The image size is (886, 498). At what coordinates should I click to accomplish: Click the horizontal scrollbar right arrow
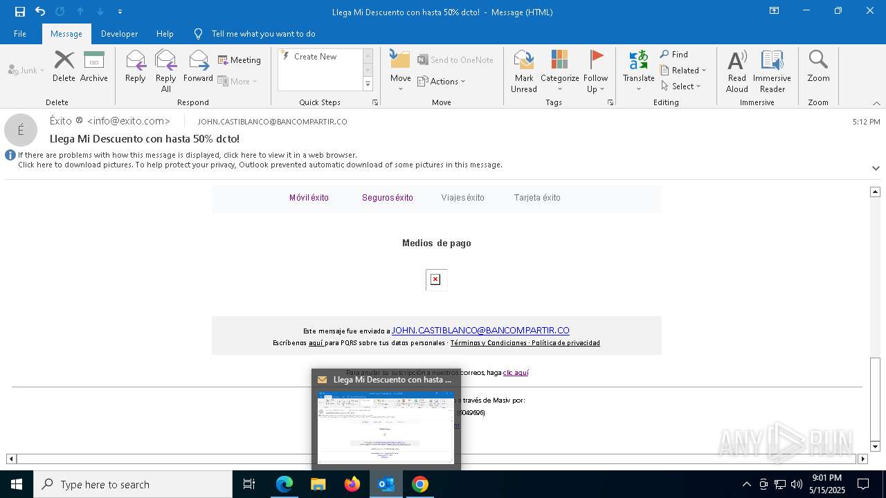coord(862,459)
